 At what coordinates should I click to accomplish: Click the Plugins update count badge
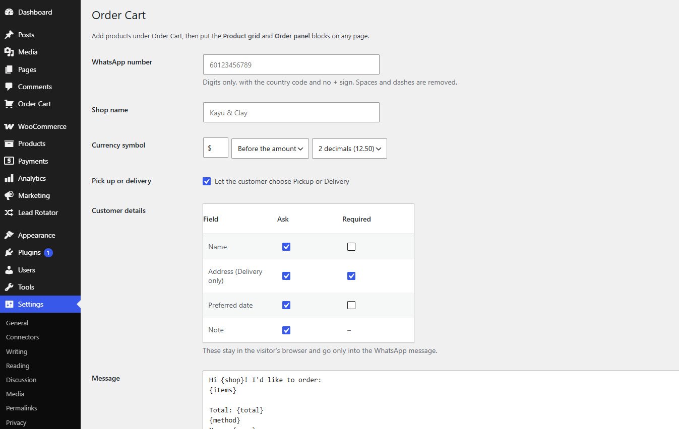tap(48, 253)
